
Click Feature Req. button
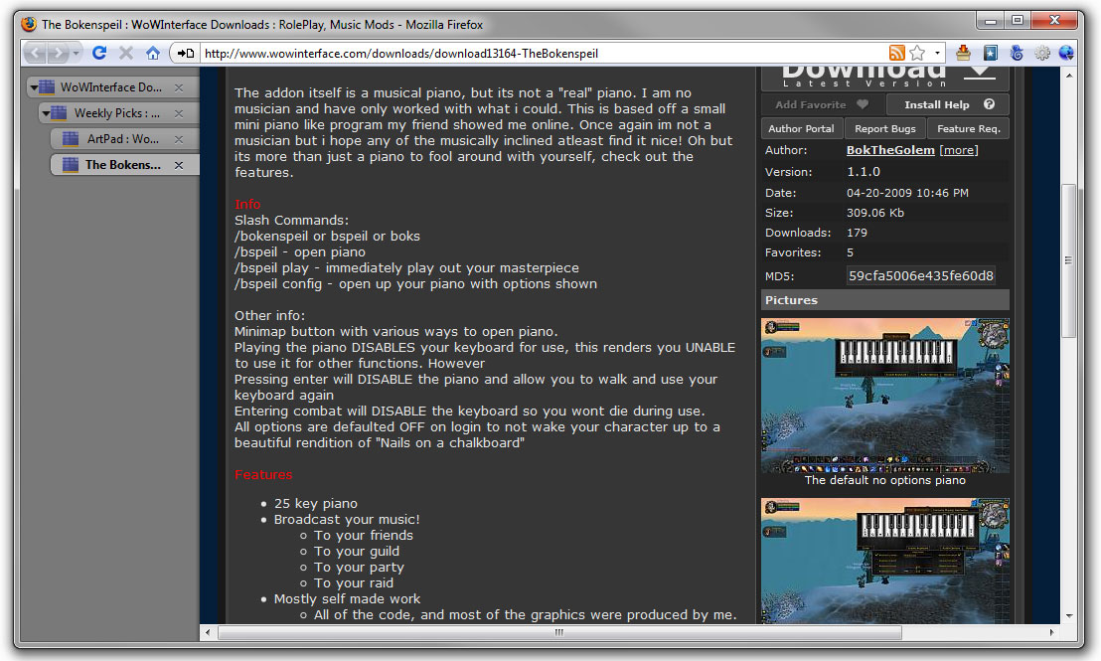[968, 128]
